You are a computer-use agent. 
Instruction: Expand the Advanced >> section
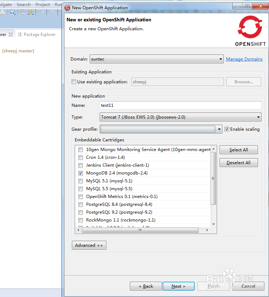89,245
